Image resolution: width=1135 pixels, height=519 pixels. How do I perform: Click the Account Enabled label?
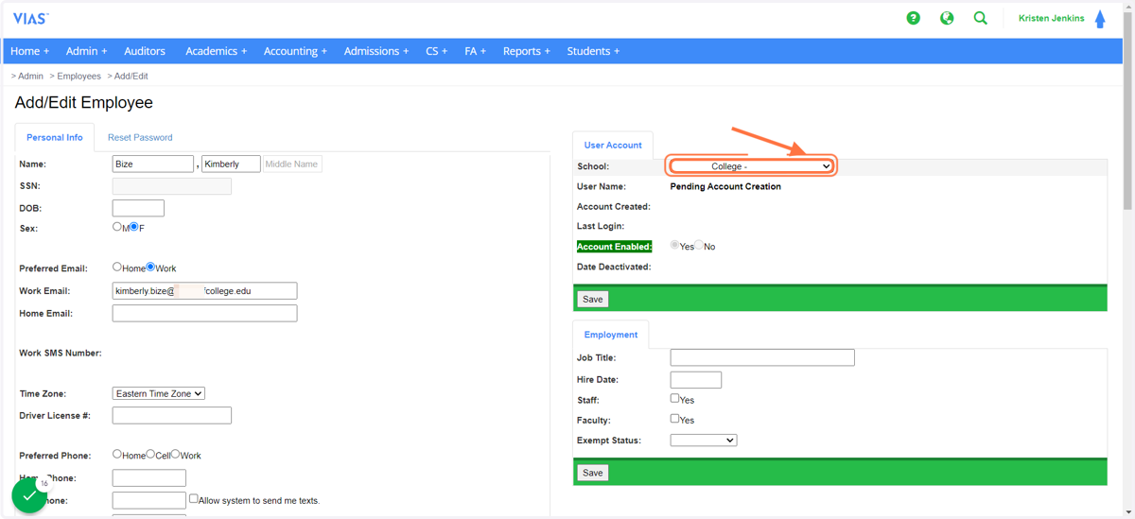(615, 246)
